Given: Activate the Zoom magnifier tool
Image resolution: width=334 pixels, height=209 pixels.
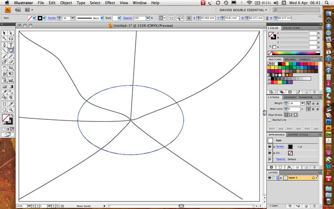Looking at the screenshot, I should pyautogui.click(x=11, y=109).
